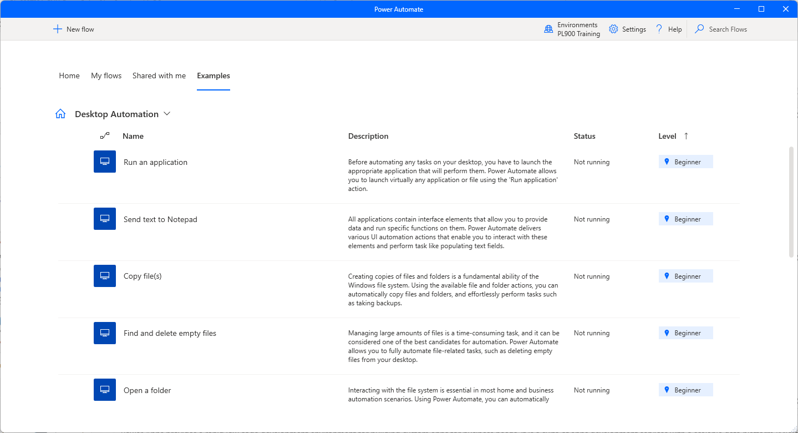Image resolution: width=798 pixels, height=433 pixels.
Task: Create a New flow
Action: tap(74, 29)
